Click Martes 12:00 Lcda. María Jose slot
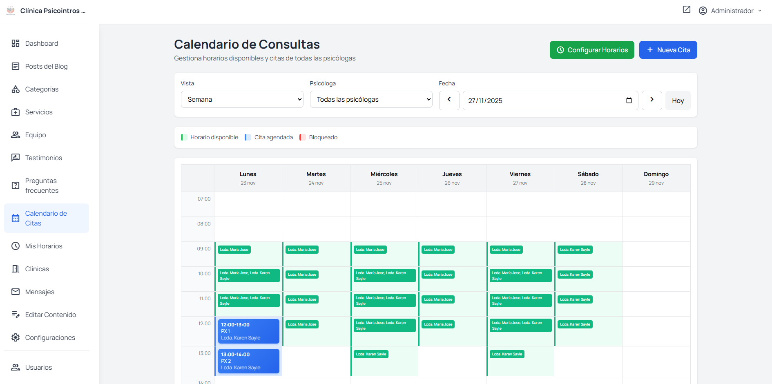 [302, 324]
